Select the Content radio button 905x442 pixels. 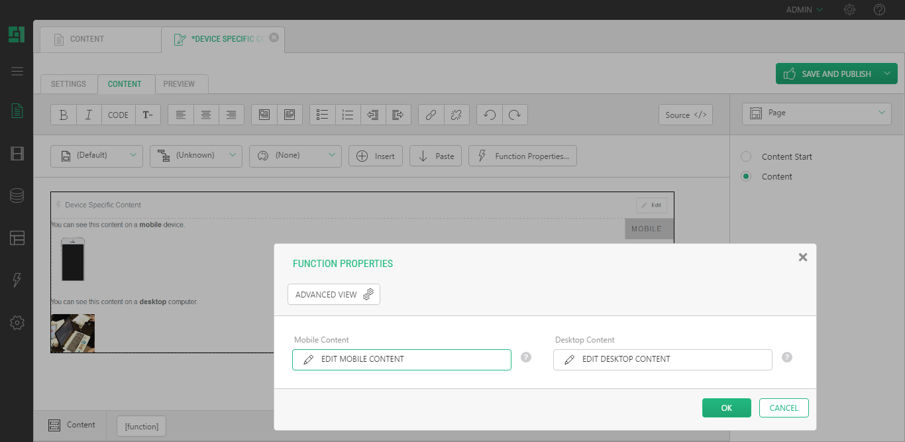[x=746, y=177]
